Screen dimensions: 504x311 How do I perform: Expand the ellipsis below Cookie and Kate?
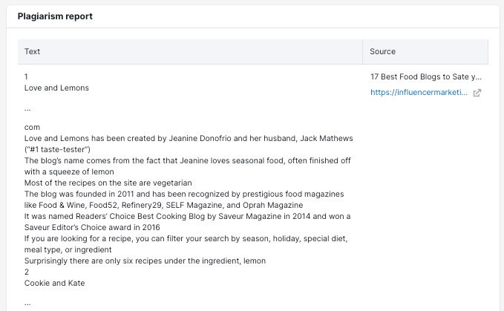click(x=27, y=304)
